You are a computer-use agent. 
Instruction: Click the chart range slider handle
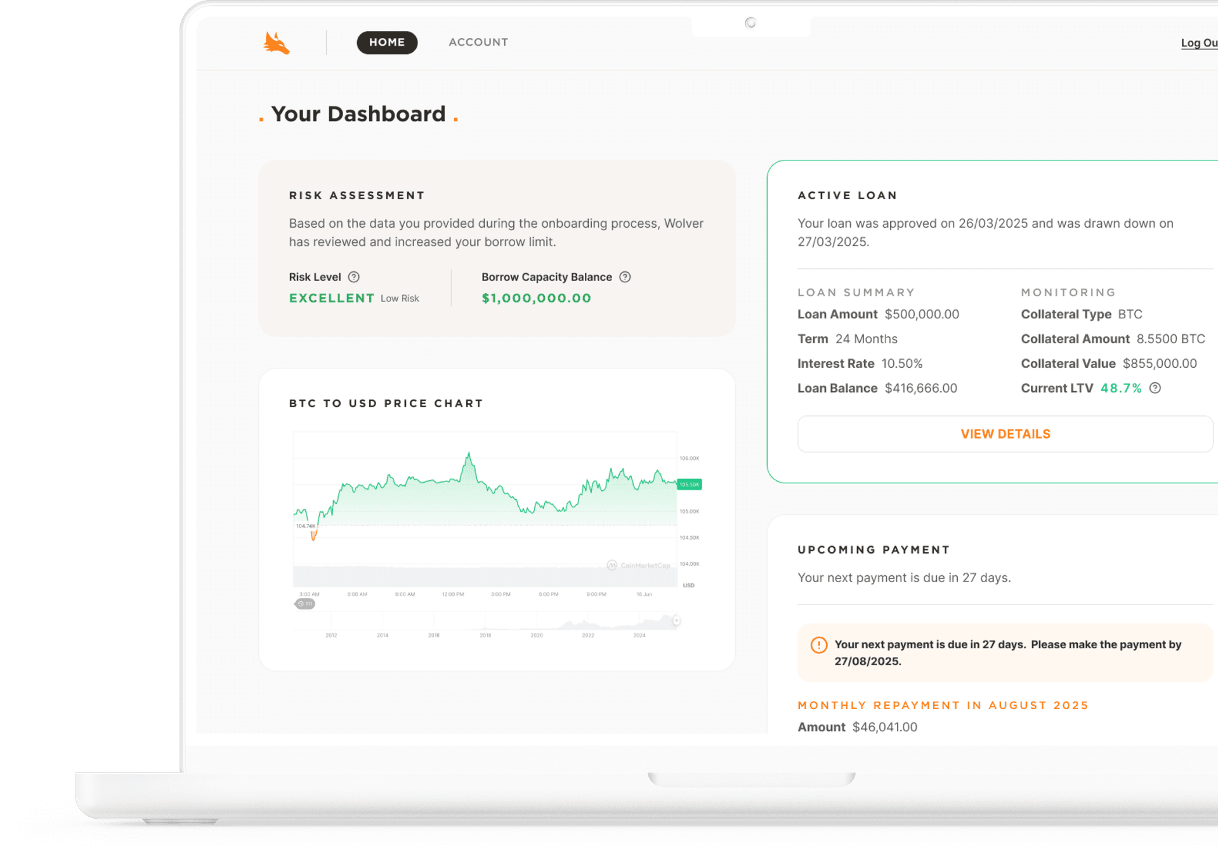pyautogui.click(x=676, y=621)
